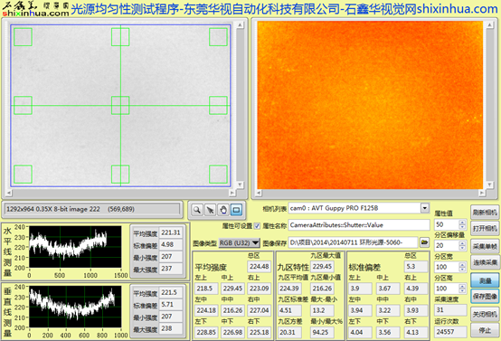501x341 pixels.
Task: Click up arrow of left image vertical scrollbar
Action: tap(240, 25)
